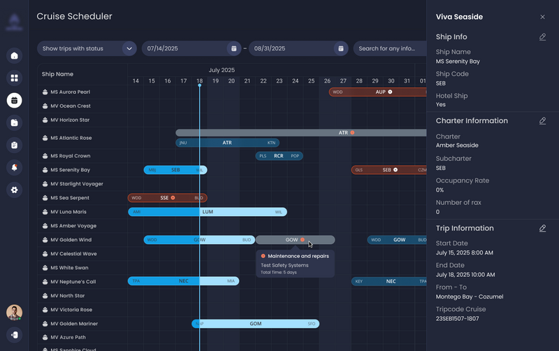Open the dashboard grid view icon

click(14, 78)
